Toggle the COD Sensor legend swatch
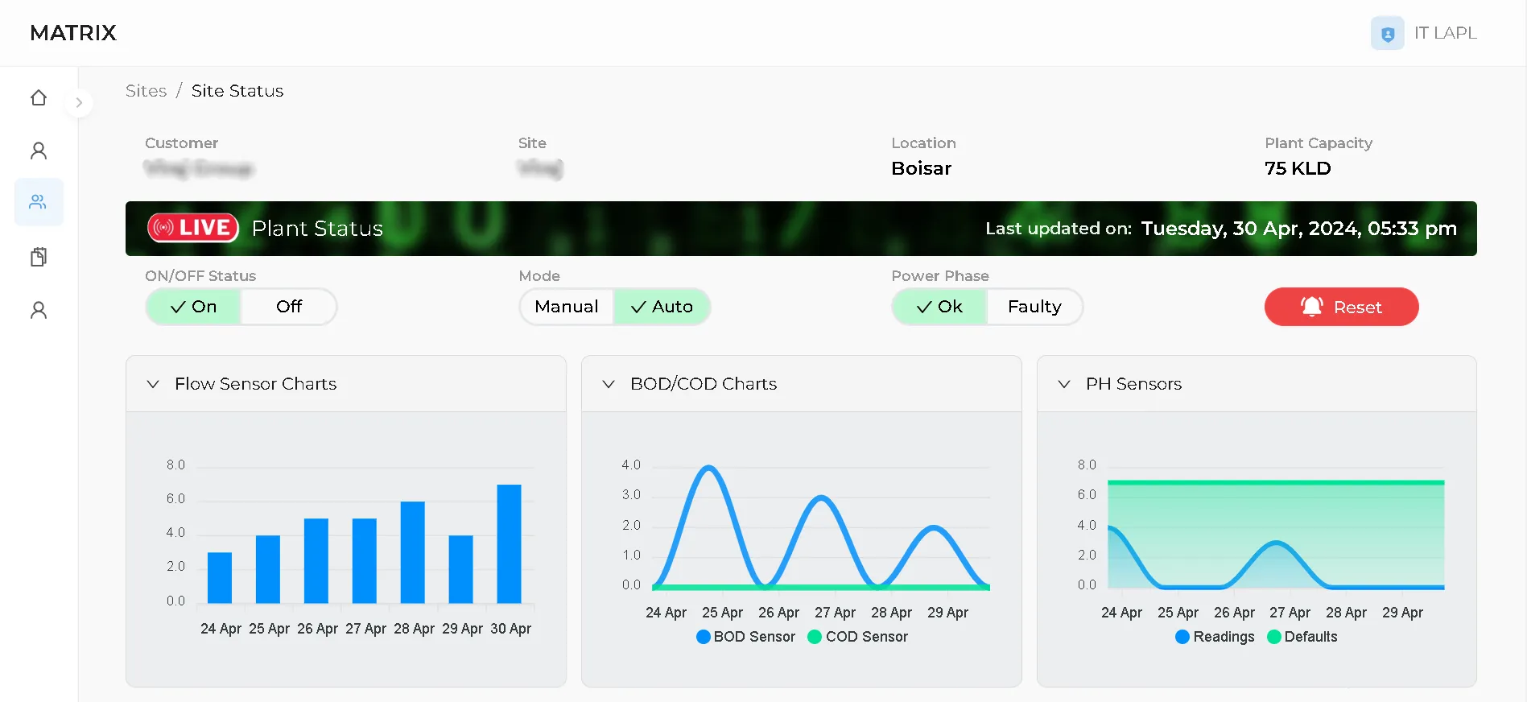This screenshot has width=1527, height=702. (x=815, y=637)
